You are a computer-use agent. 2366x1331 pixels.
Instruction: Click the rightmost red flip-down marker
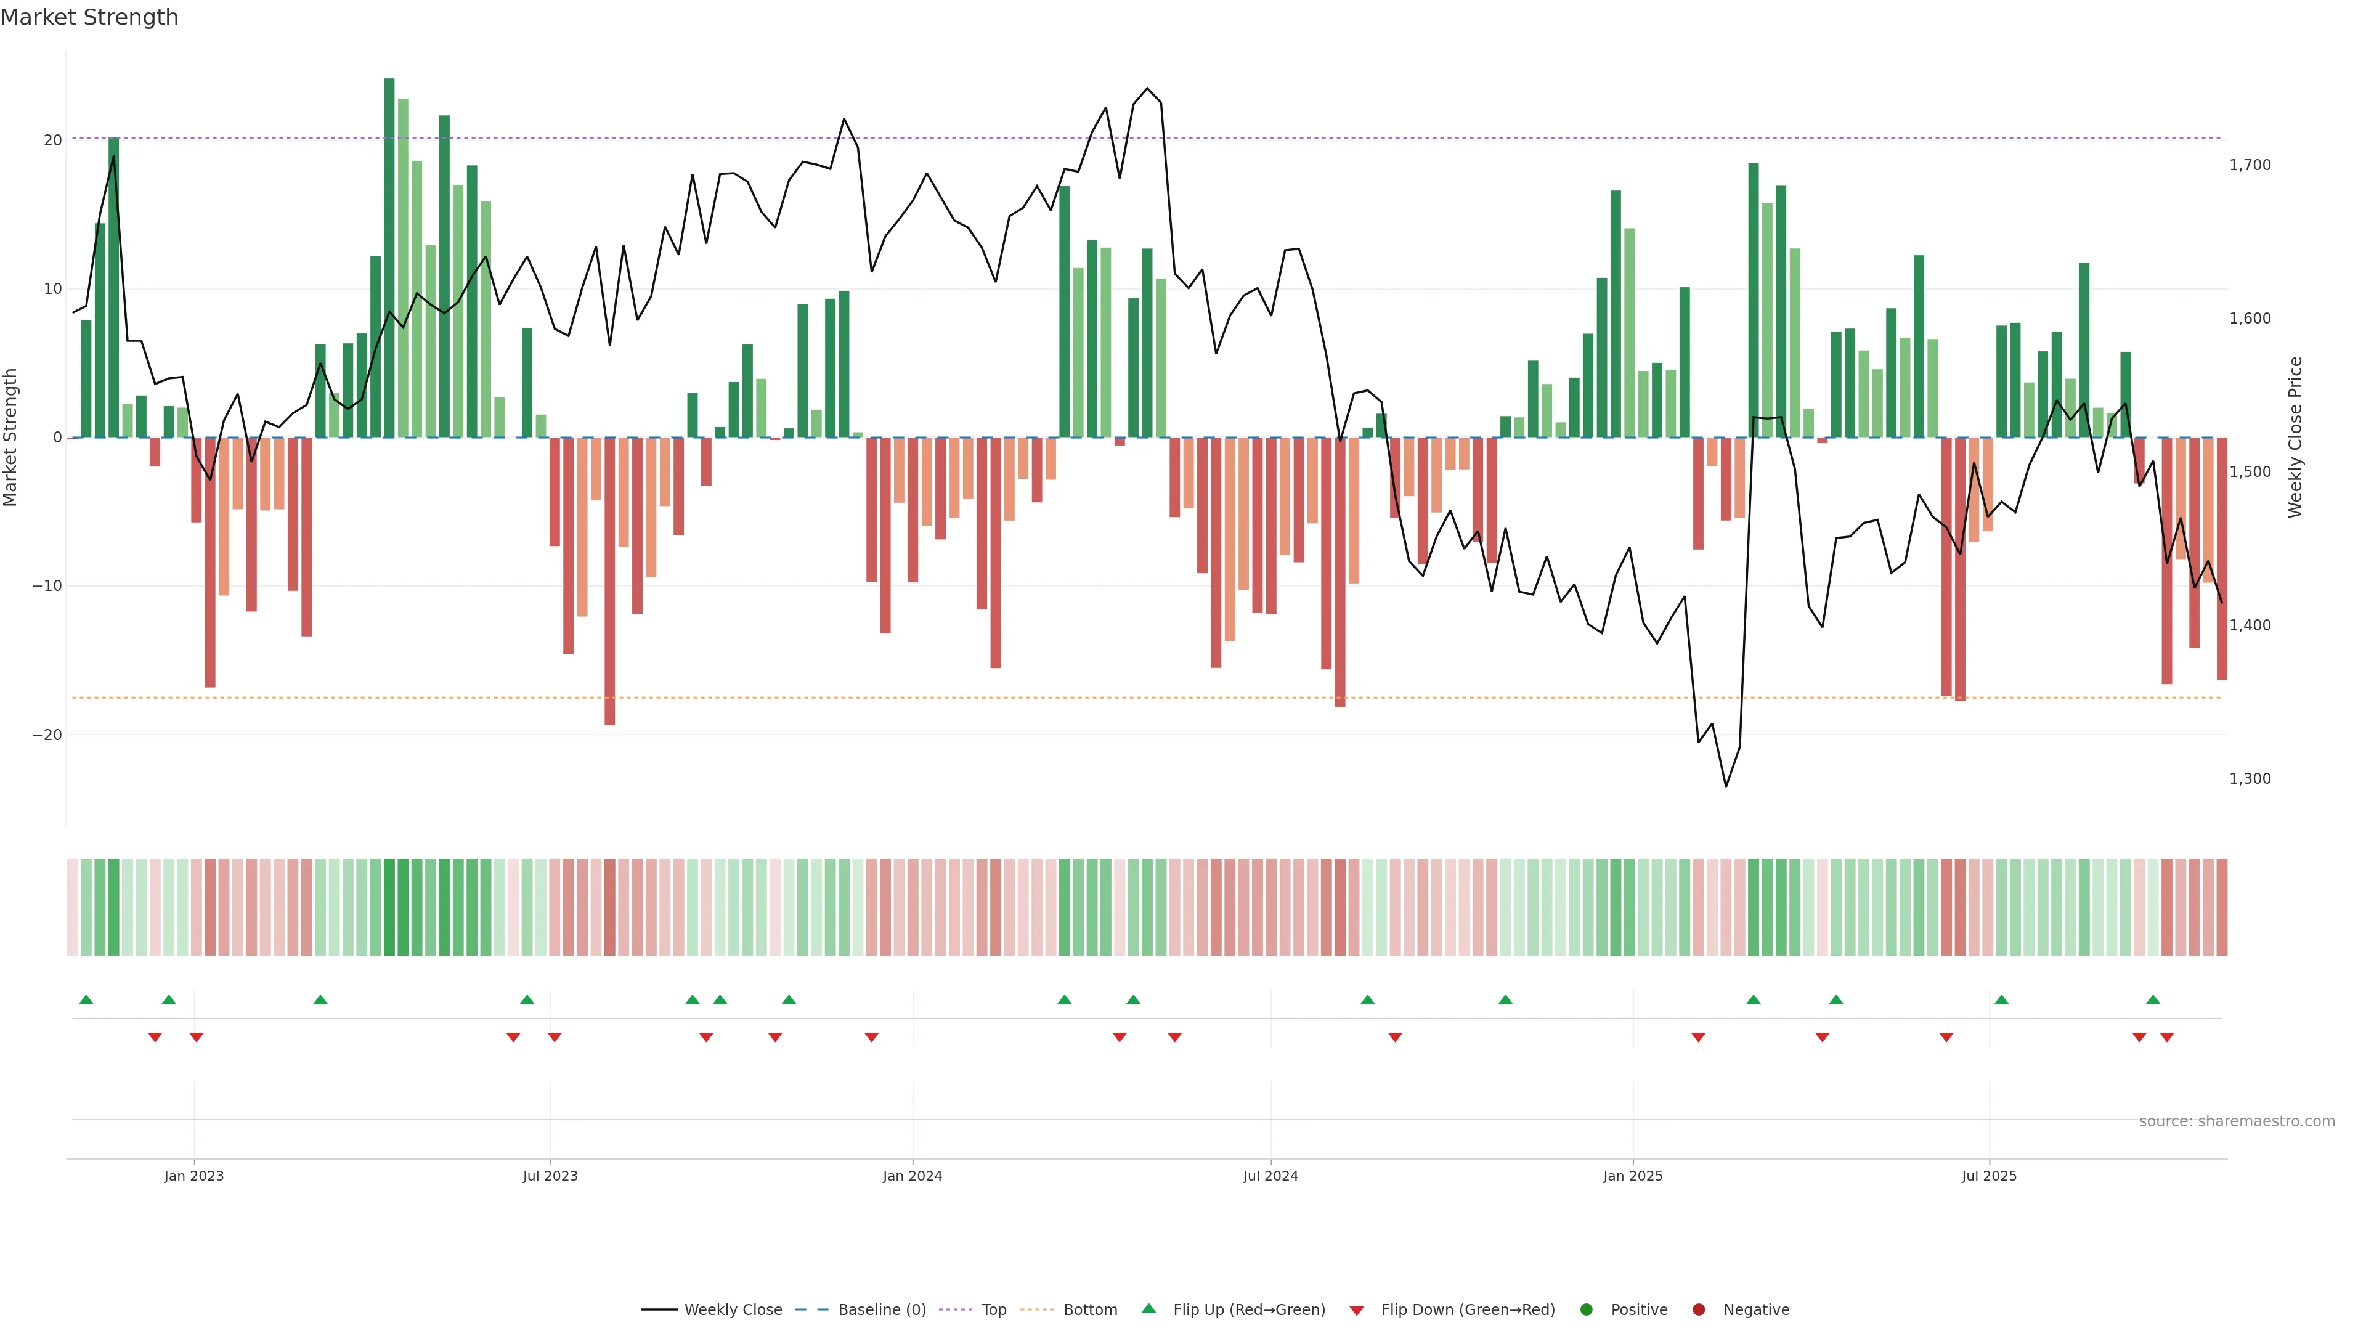click(2167, 1037)
